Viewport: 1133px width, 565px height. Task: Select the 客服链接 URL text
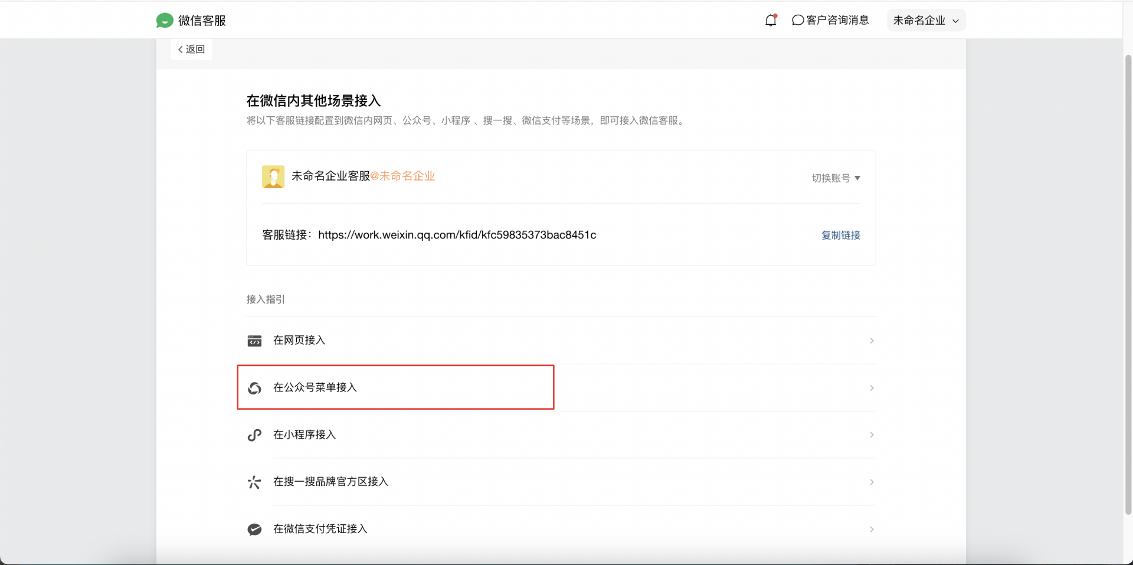click(457, 234)
